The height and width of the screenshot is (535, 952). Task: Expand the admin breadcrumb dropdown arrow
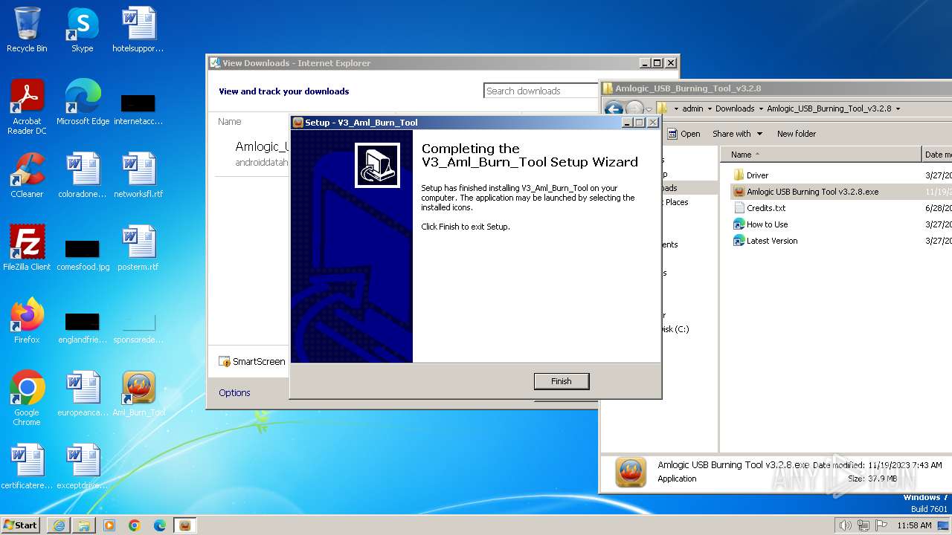click(710, 108)
